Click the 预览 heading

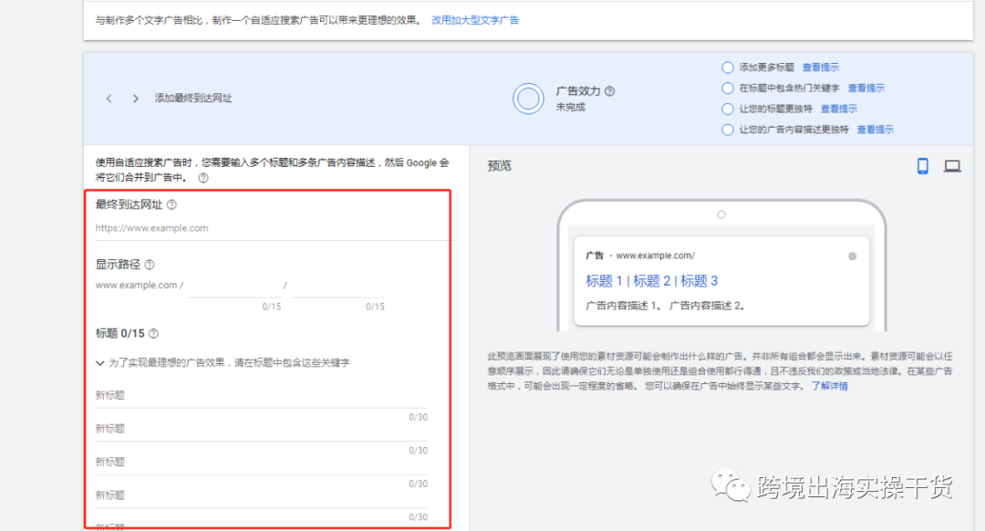pyautogui.click(x=500, y=166)
